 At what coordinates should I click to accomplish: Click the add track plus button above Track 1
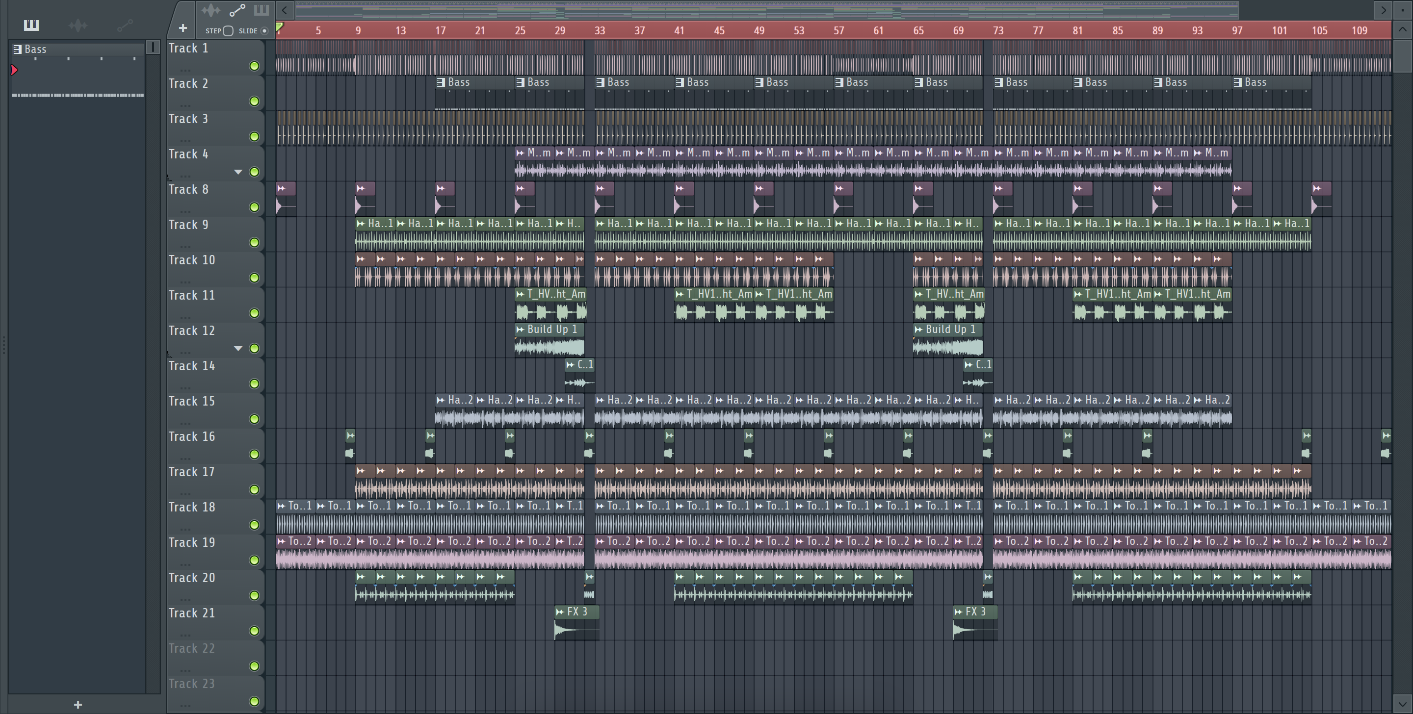(x=183, y=27)
